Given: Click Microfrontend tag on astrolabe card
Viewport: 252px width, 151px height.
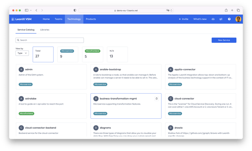Looking at the screenshot, I should coord(26,114).
